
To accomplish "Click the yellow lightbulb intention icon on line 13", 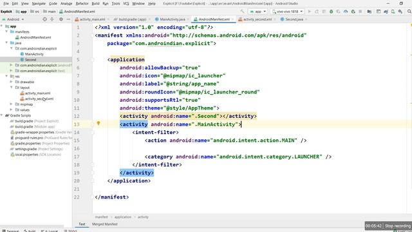I will 98,123.
